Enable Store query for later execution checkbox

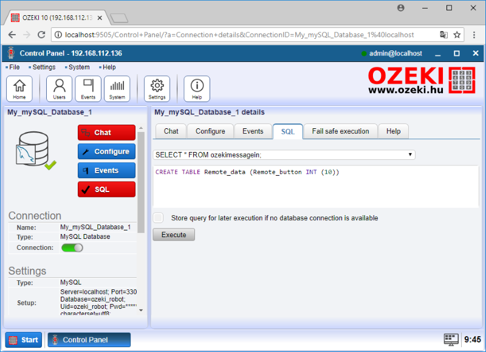point(159,218)
